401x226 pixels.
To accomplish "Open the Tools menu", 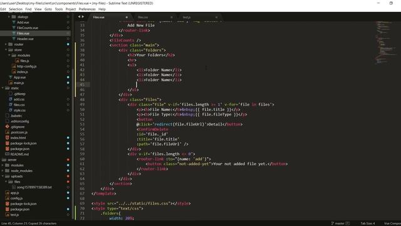I will [x=59, y=9].
